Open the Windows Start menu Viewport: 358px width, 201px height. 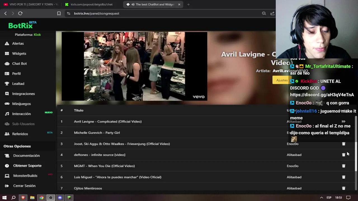click(x=4, y=198)
